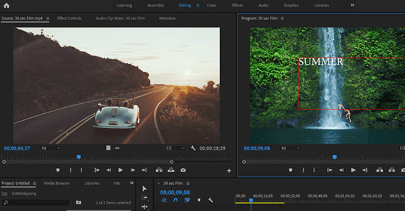Click the timeline playhead on the ruler
The height and width of the screenshot is (211, 405).
251,200
